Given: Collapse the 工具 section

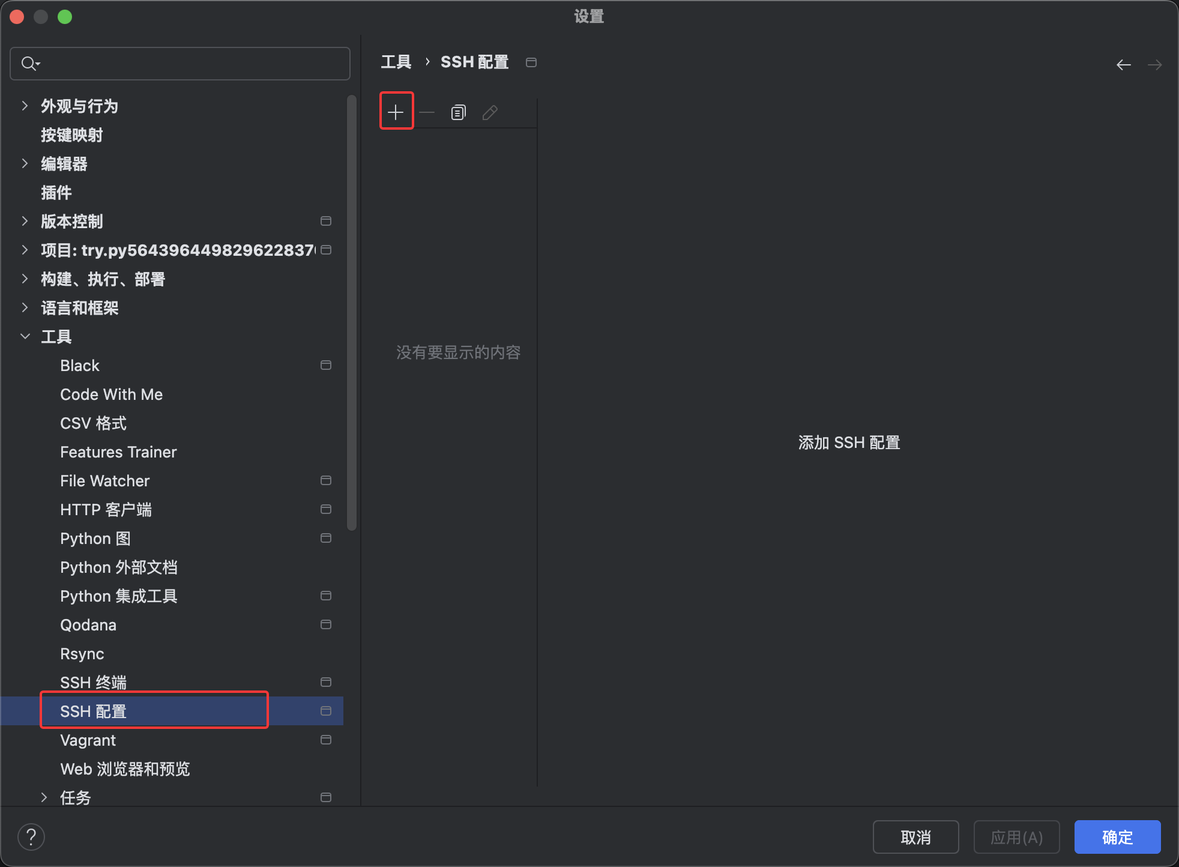Looking at the screenshot, I should [25, 336].
